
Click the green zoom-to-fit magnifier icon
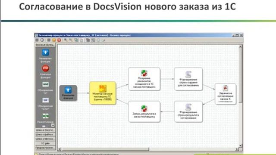[76, 40]
